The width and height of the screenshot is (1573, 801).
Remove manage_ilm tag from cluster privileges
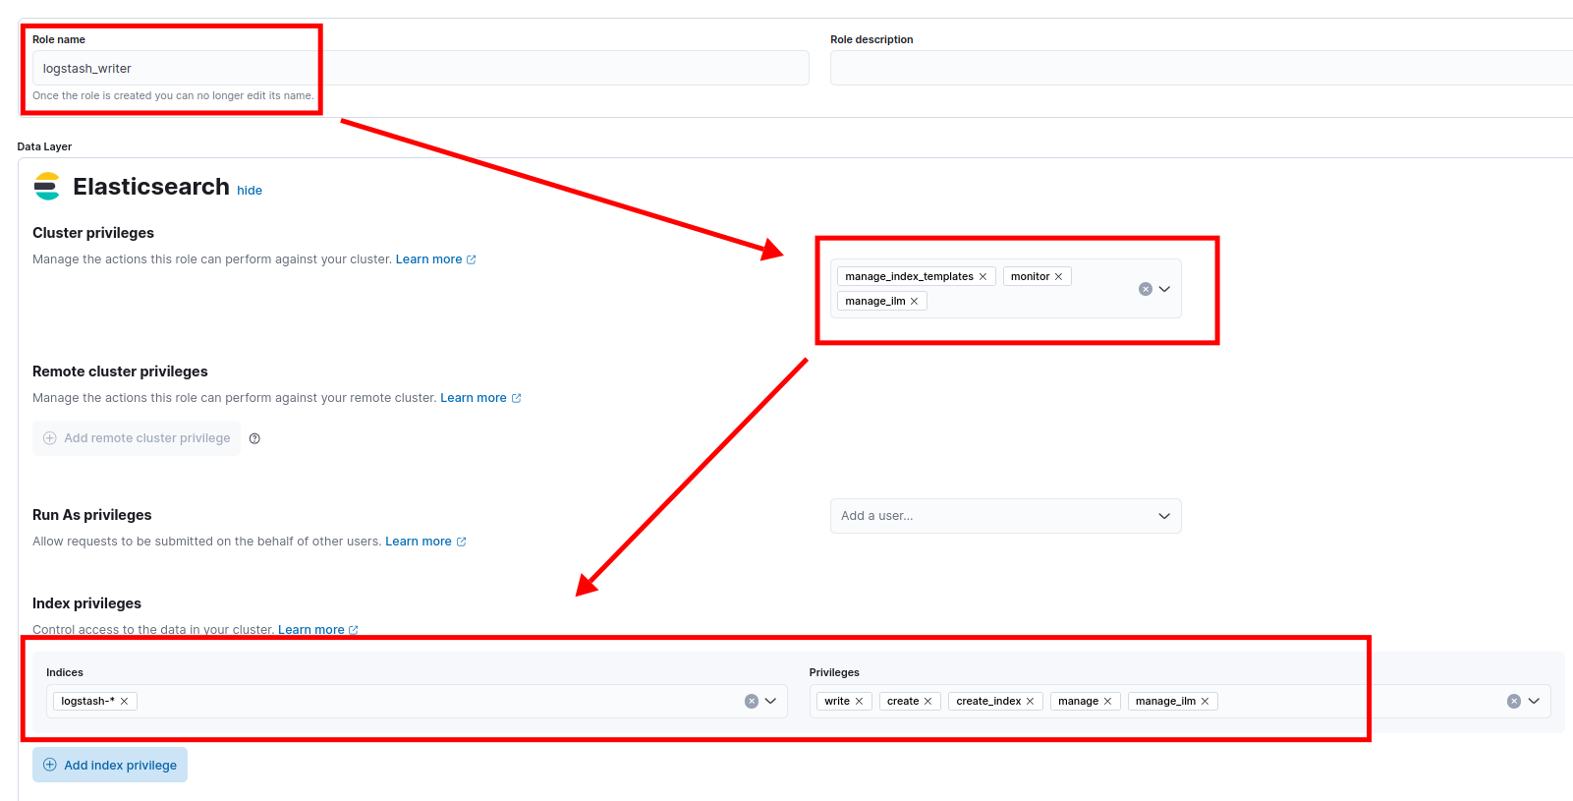pos(914,302)
